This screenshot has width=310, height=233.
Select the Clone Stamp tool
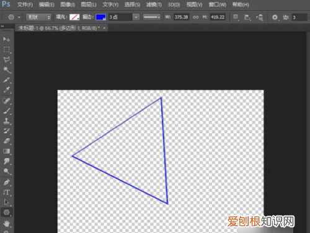(x=6, y=121)
